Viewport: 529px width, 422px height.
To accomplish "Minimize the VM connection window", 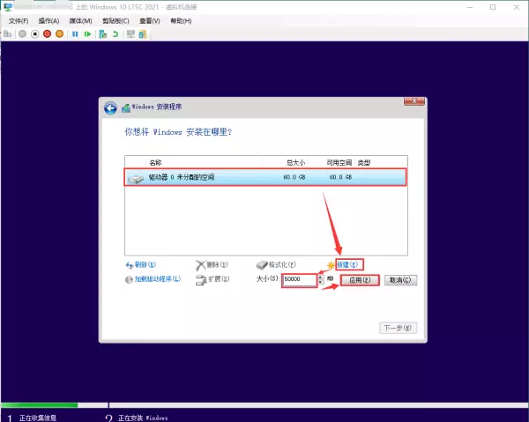I will pyautogui.click(x=470, y=7).
